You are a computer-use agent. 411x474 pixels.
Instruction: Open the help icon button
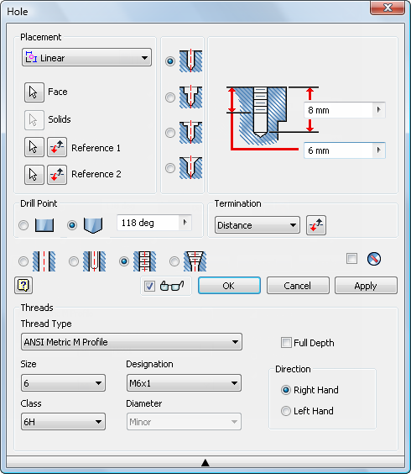point(23,286)
